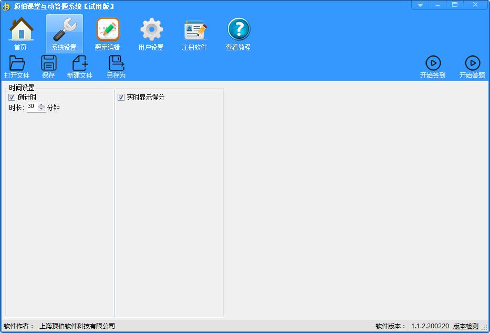This screenshot has width=490, height=333.
Task: Decrease 时长 minutes with down arrow
Action: coord(41,109)
